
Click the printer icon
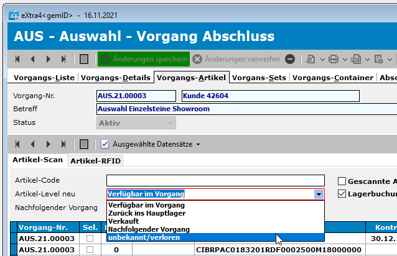[333, 60]
